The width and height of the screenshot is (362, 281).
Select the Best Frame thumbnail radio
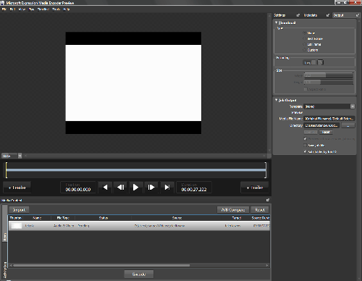pos(304,38)
